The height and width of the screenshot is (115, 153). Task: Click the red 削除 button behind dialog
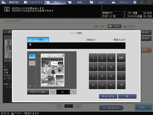click(146, 50)
